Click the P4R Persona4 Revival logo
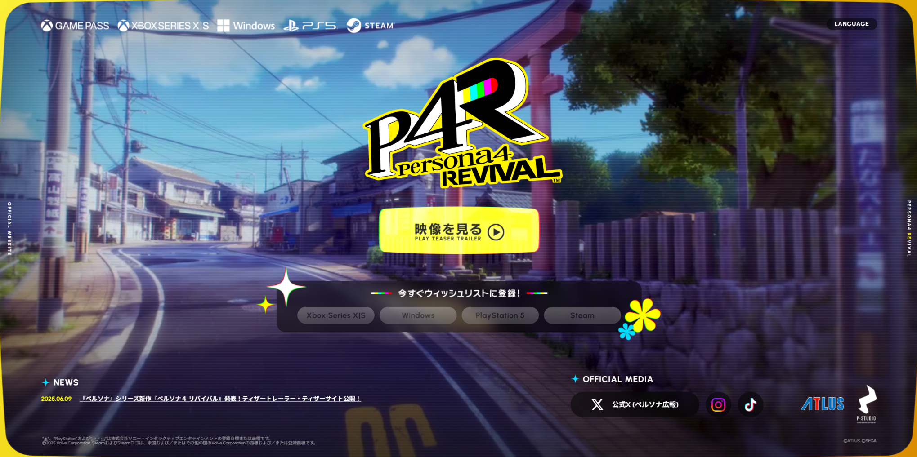The width and height of the screenshot is (917, 457). coord(462,124)
